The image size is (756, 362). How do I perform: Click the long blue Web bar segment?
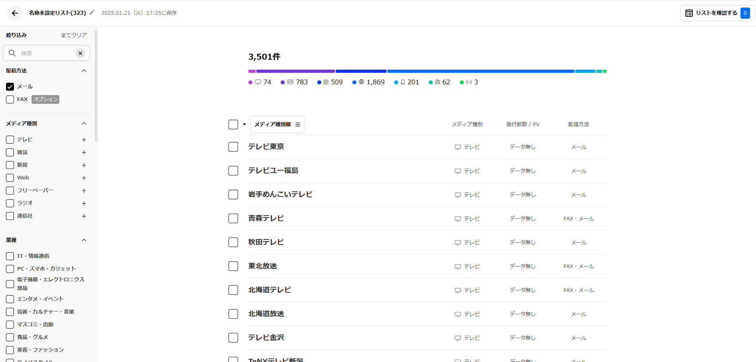(x=481, y=71)
